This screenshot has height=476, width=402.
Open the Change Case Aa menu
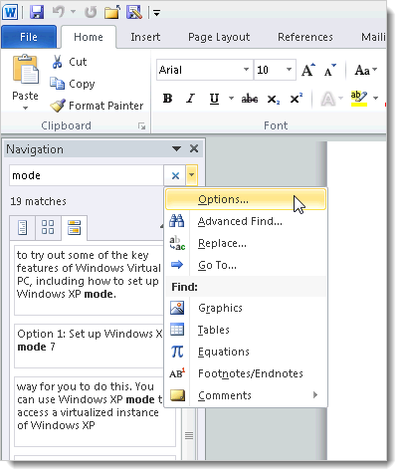(366, 70)
